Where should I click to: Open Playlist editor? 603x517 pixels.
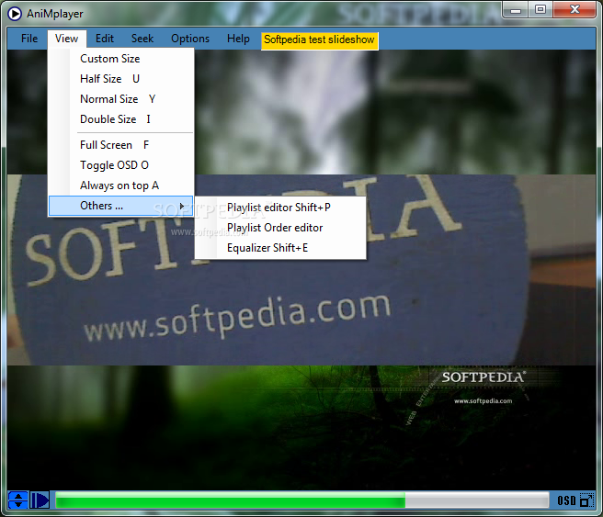click(x=280, y=208)
